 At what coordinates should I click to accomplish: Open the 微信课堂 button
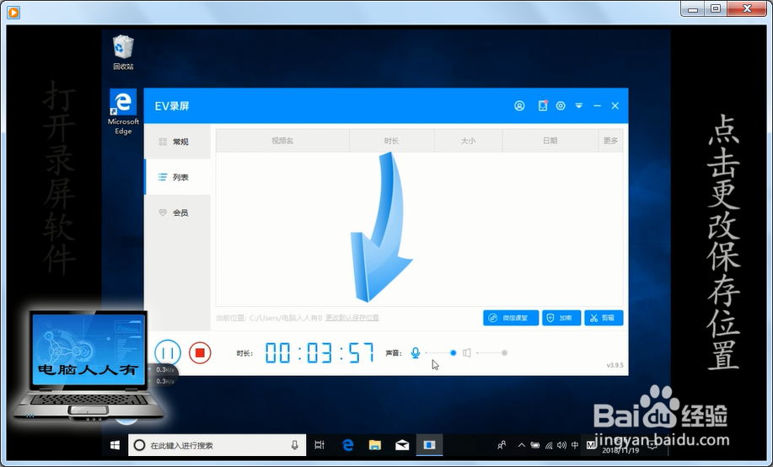coord(511,318)
